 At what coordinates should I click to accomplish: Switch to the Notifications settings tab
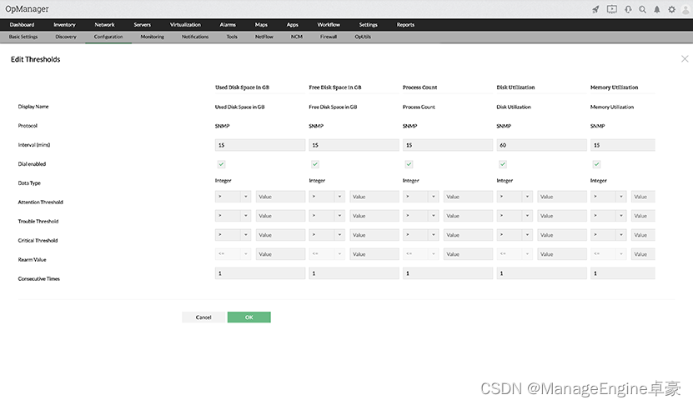pyautogui.click(x=195, y=37)
